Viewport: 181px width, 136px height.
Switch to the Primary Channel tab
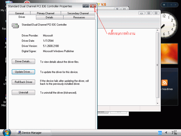[46, 13]
